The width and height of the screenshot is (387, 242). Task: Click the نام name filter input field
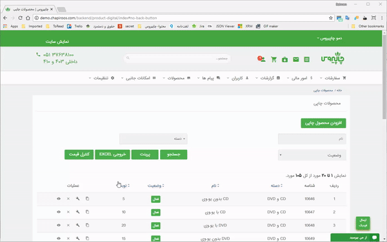click(x=312, y=139)
